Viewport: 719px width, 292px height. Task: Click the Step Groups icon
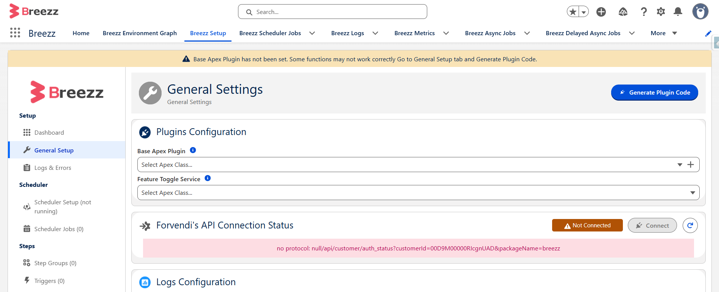click(x=27, y=262)
